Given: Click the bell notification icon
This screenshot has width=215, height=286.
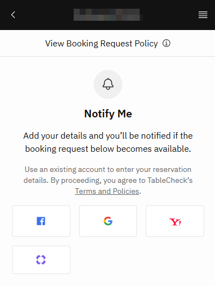Looking at the screenshot, I should [x=108, y=84].
